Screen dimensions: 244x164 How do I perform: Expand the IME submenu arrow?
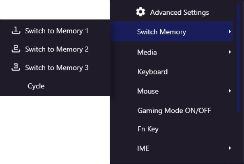point(230,148)
